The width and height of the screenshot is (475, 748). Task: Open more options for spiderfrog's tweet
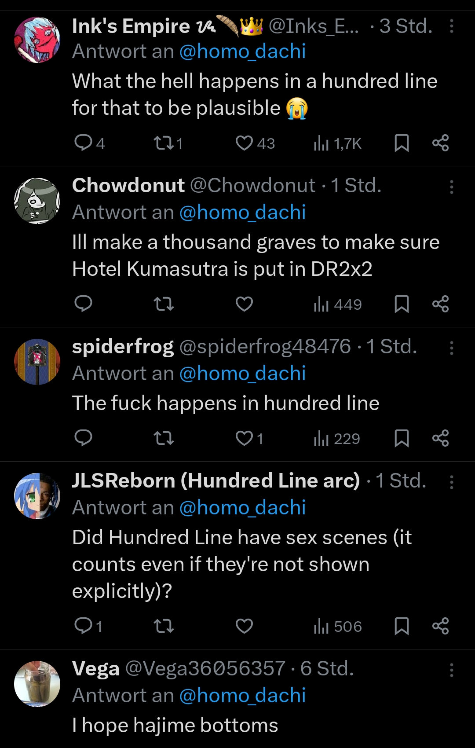(451, 348)
